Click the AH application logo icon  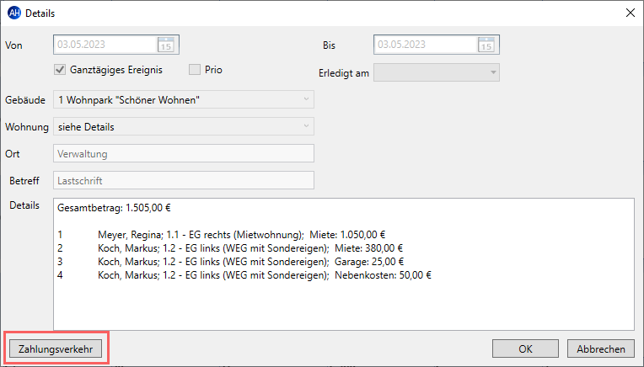[14, 13]
